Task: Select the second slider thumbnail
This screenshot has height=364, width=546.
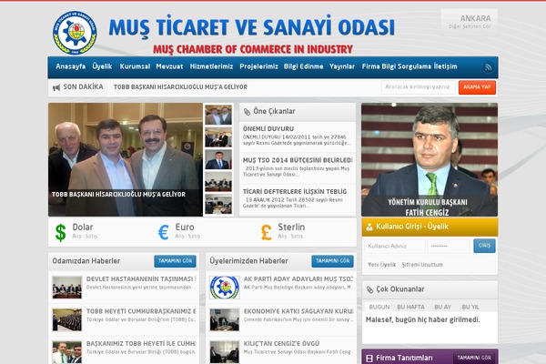Action: coord(218,137)
